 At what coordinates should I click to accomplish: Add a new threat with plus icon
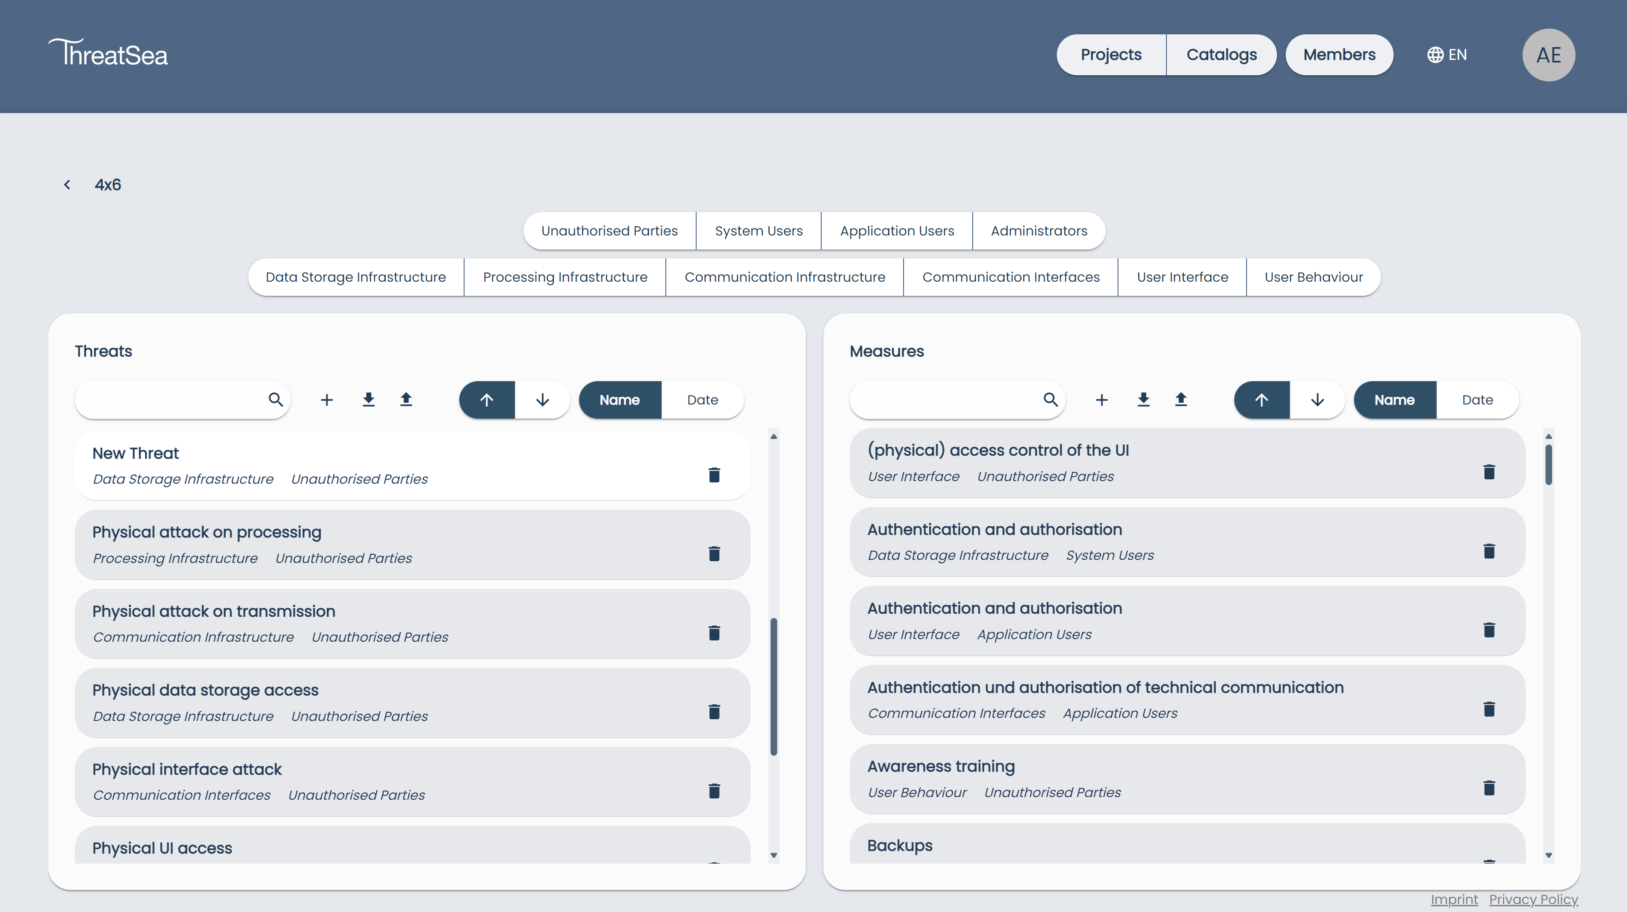(x=327, y=400)
